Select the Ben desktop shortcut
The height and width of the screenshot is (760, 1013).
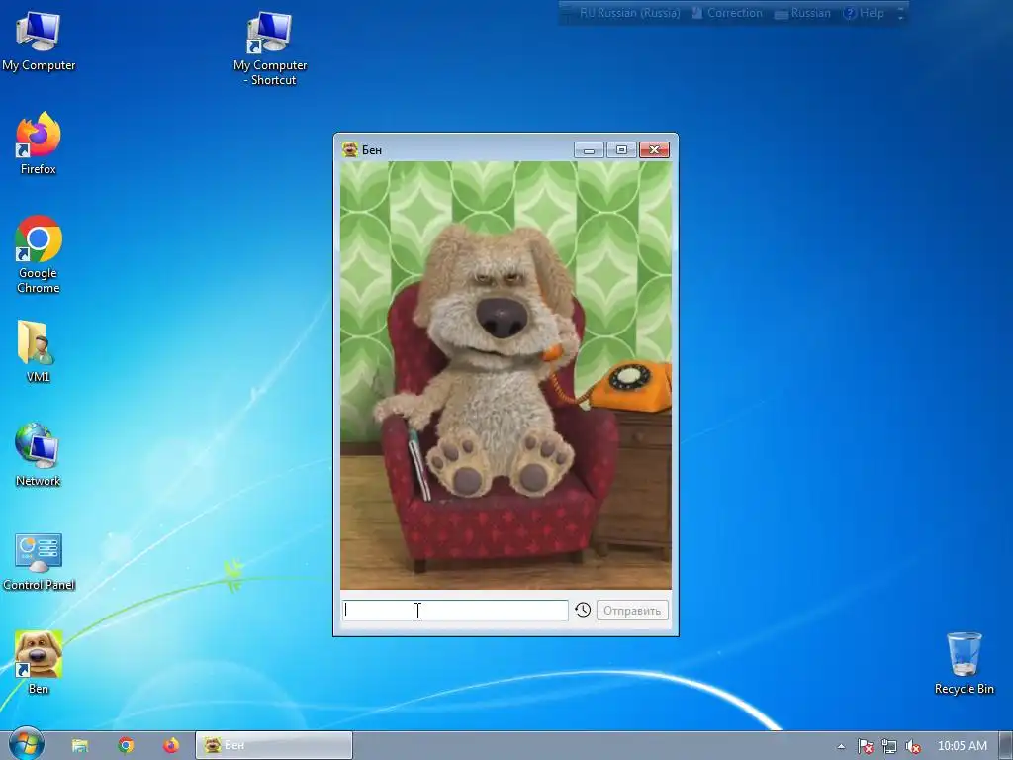click(x=39, y=662)
